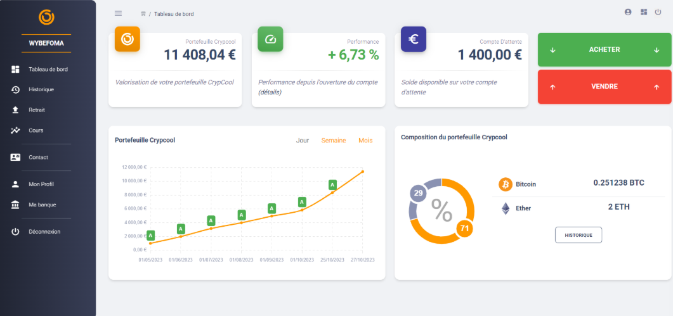
Task: Open the performance détails link
Action: tap(270, 92)
